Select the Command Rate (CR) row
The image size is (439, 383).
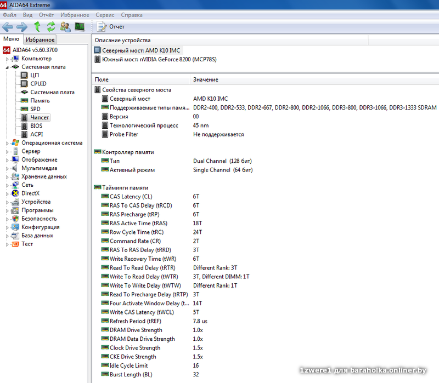pyautogui.click(x=266, y=241)
